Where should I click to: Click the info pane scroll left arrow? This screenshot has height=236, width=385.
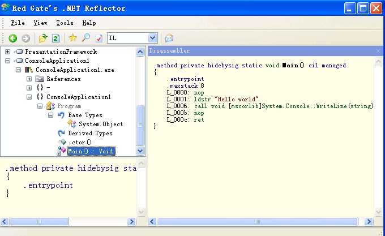[4, 222]
